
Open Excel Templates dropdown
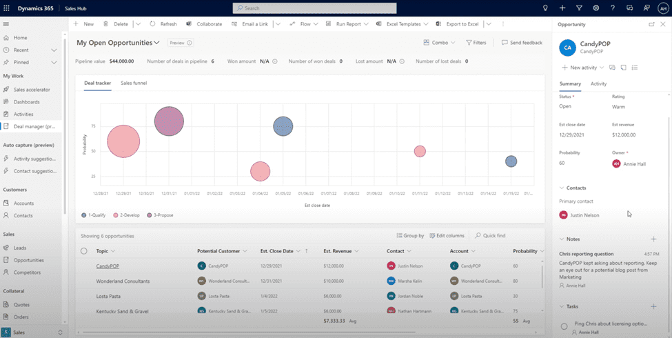pos(425,24)
